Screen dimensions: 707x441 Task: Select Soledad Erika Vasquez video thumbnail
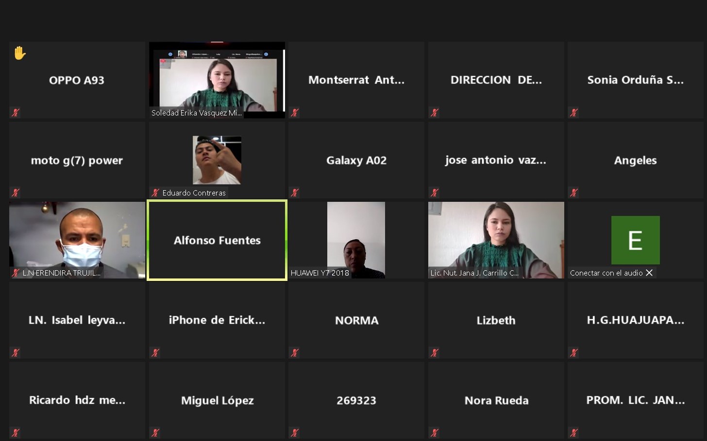pos(217,80)
